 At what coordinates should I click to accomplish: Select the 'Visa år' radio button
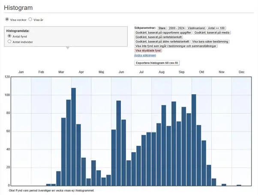(30, 20)
